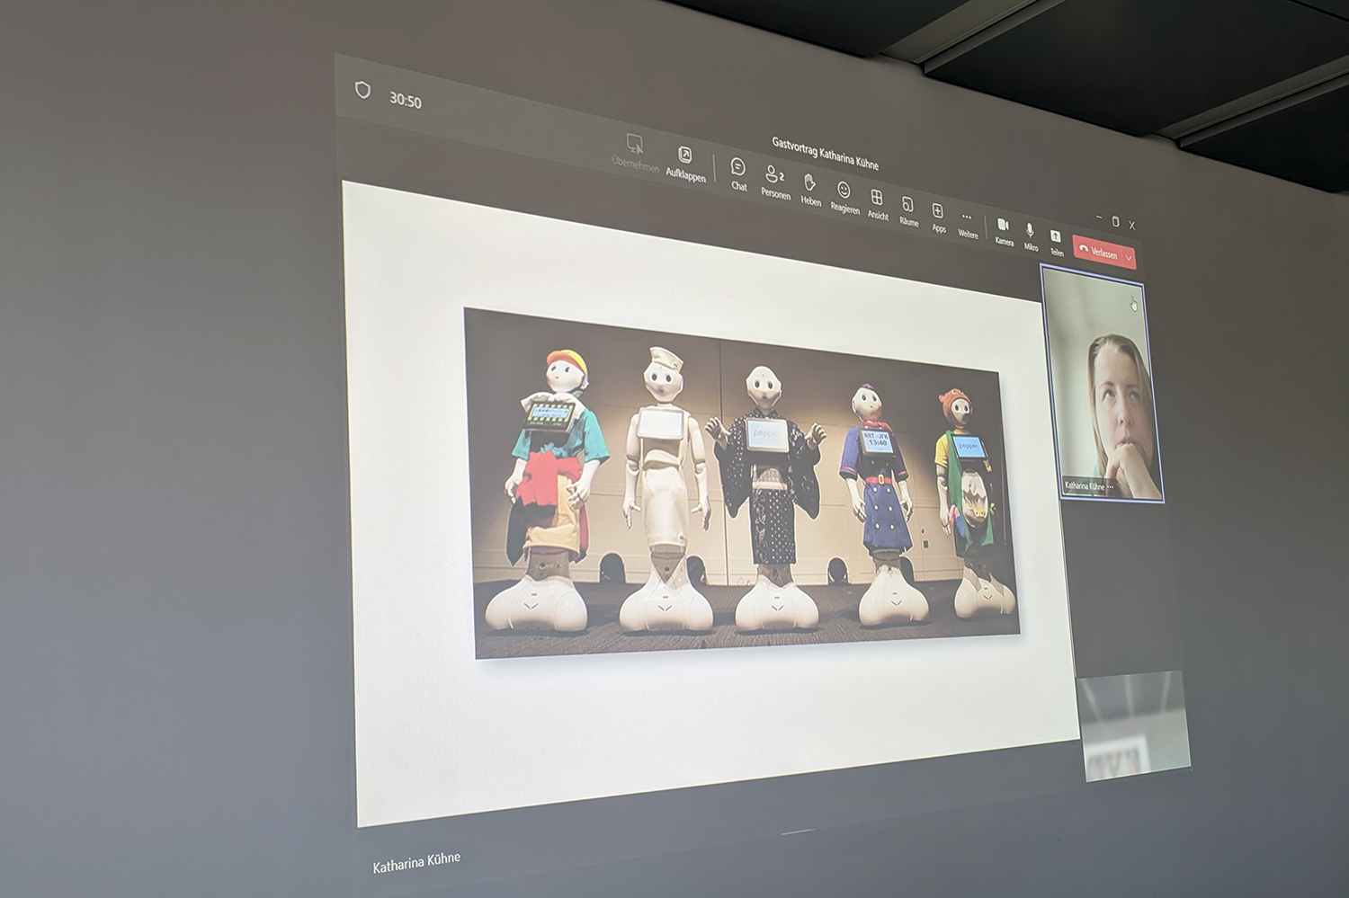Screen dimensions: 1349x898
Task: Open Räume breakout rooms
Action: point(908,210)
